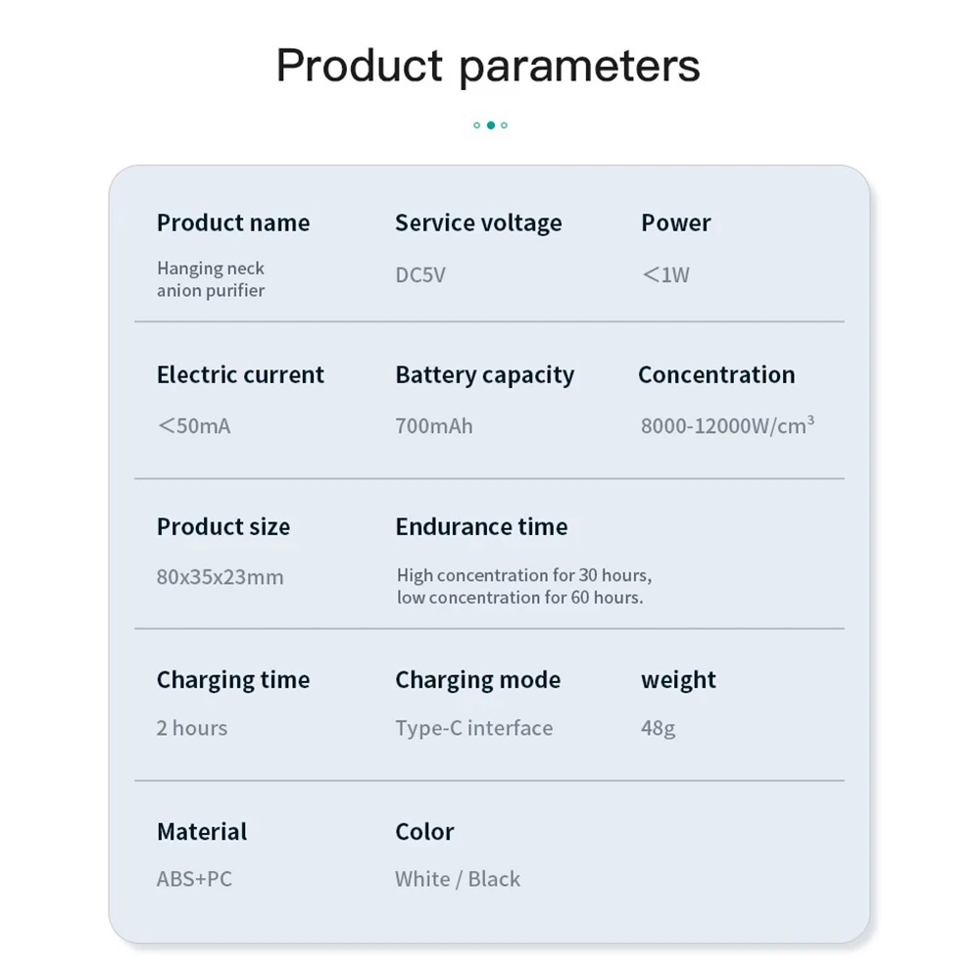Select the Hanging neck anion purifier text
This screenshot has height=980, width=980.
[211, 279]
